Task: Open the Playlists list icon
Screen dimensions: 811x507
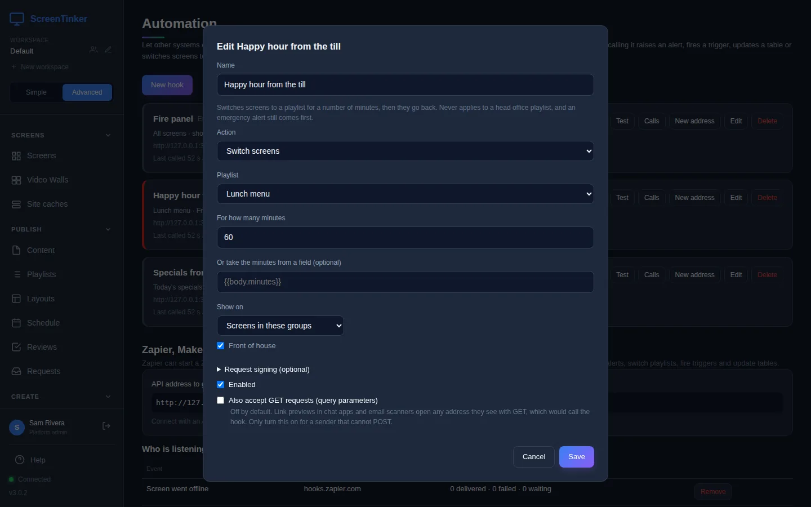Action: click(x=16, y=275)
